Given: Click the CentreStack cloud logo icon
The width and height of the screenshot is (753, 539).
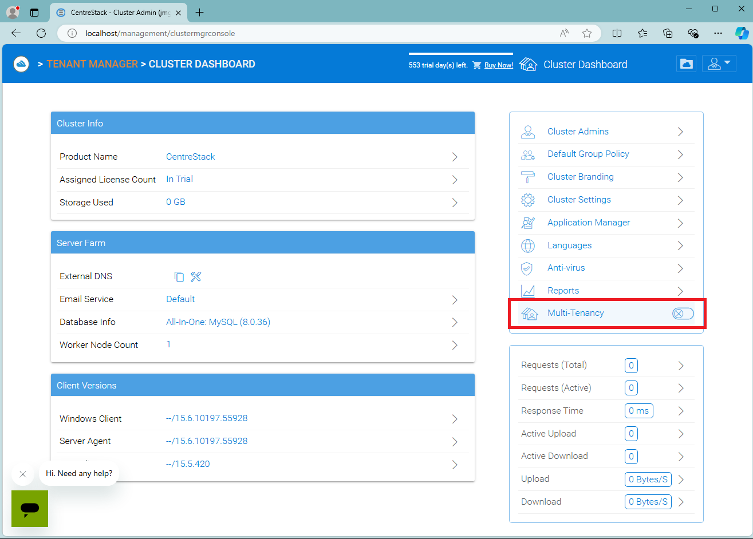Looking at the screenshot, I should pyautogui.click(x=22, y=64).
